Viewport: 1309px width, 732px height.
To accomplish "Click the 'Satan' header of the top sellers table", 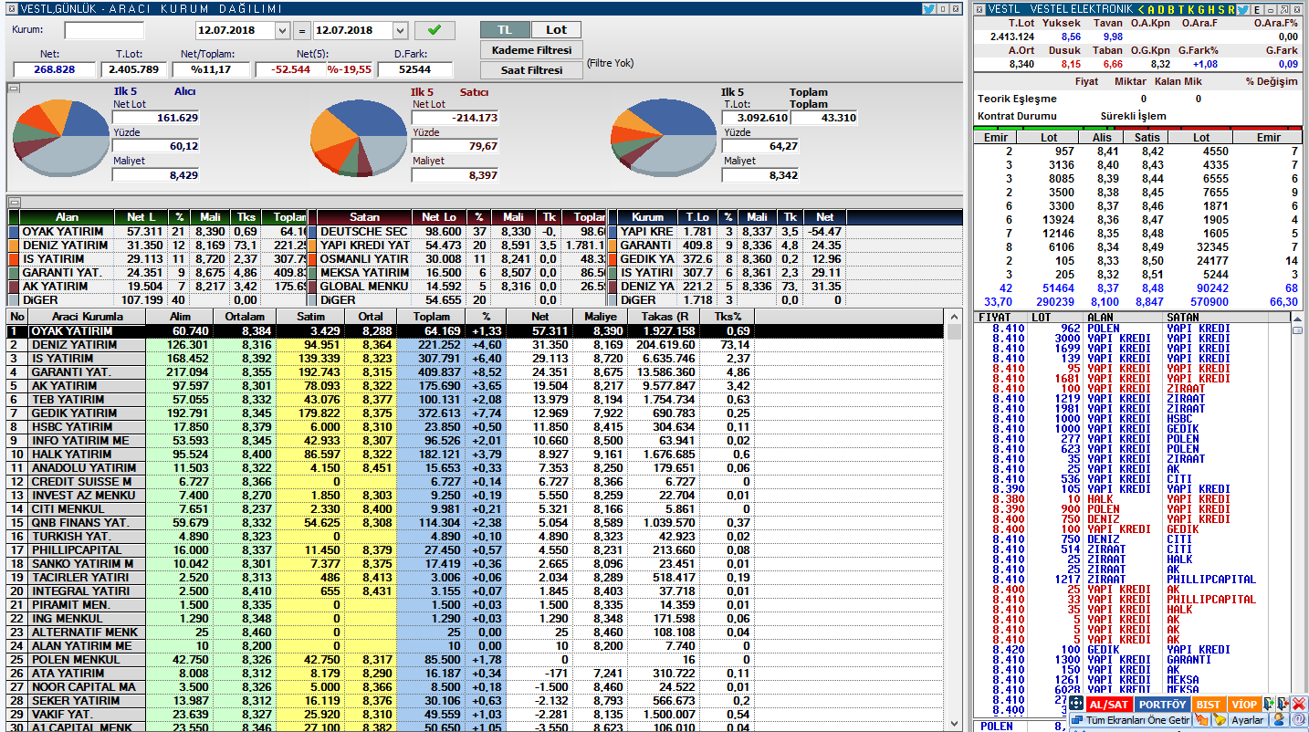I will tap(365, 217).
